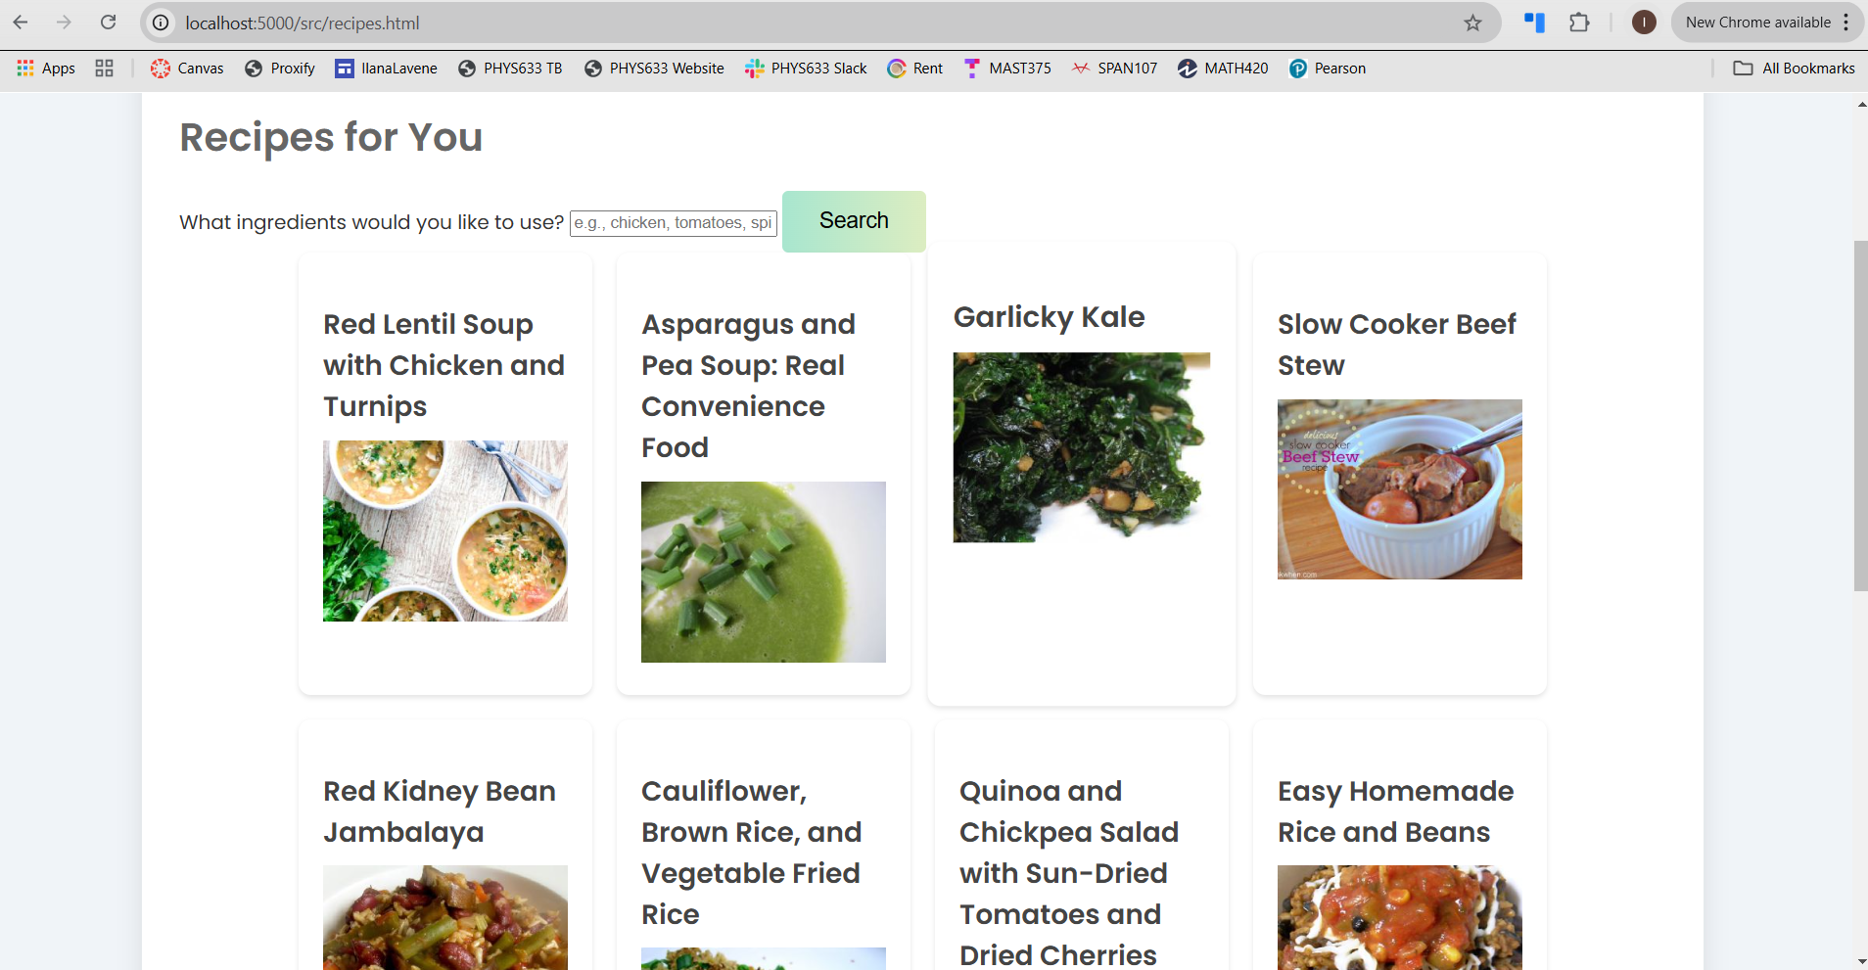Click the vertical page scrollbar thumb
This screenshot has width=1868, height=970.
(1860, 416)
